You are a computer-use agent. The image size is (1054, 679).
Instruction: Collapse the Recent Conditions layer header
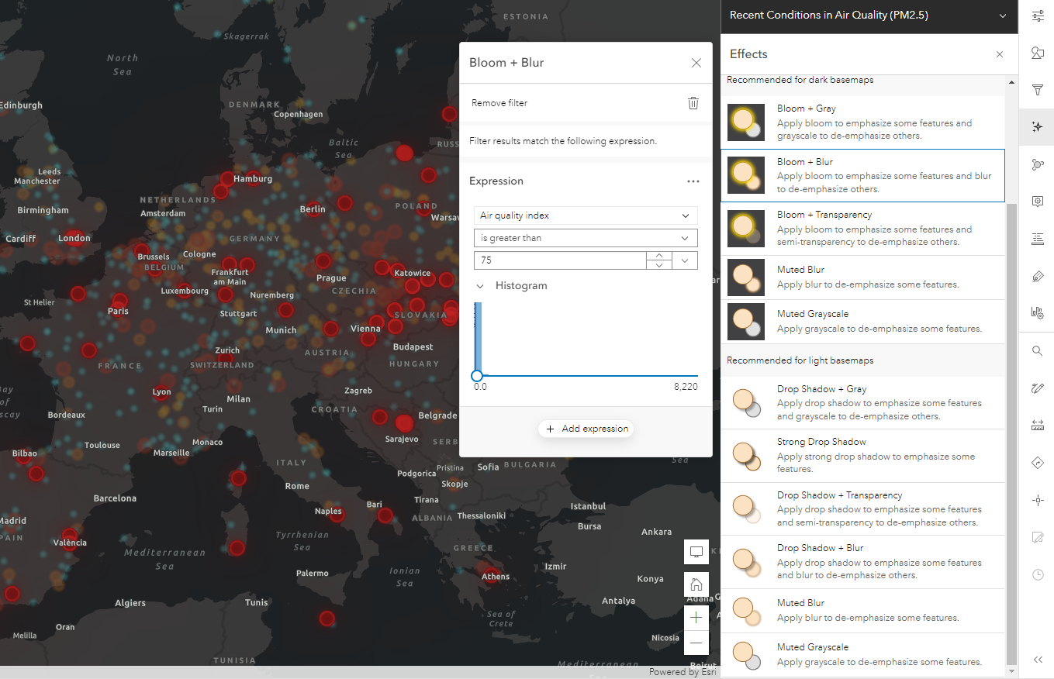[1002, 15]
